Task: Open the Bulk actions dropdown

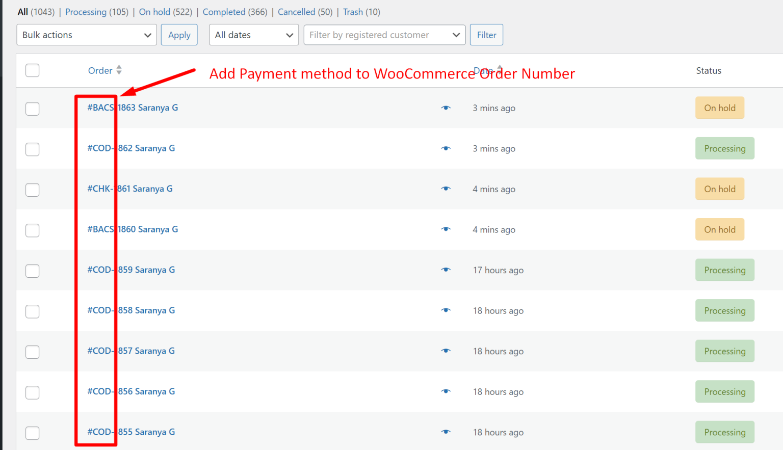Action: tap(86, 35)
